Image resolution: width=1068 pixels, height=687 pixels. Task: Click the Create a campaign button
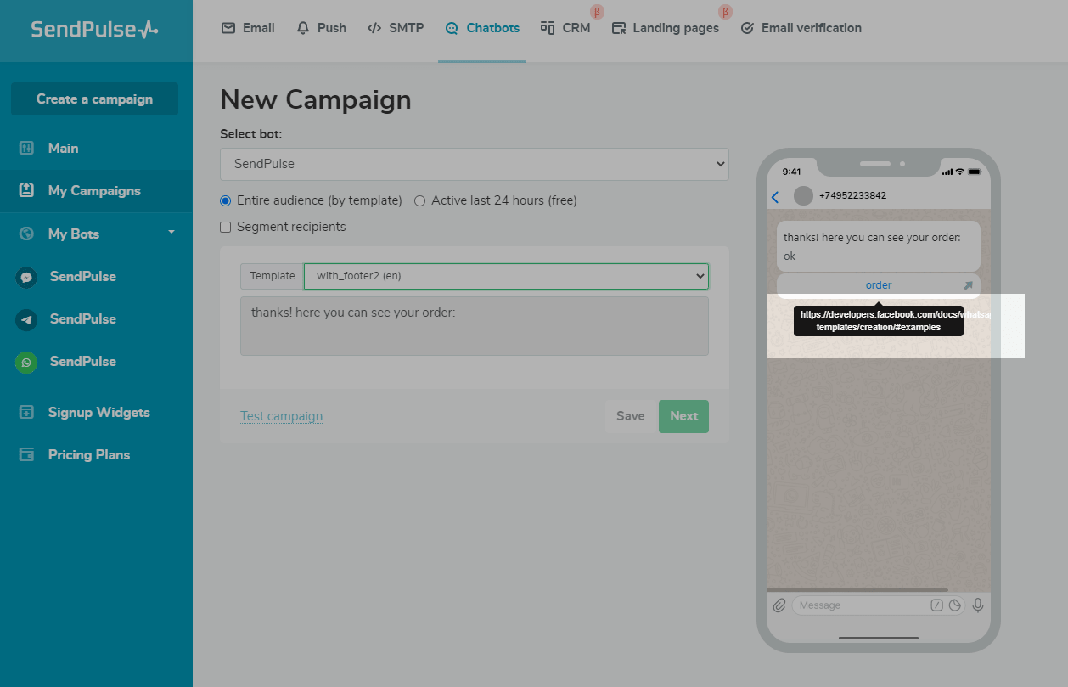tap(94, 99)
